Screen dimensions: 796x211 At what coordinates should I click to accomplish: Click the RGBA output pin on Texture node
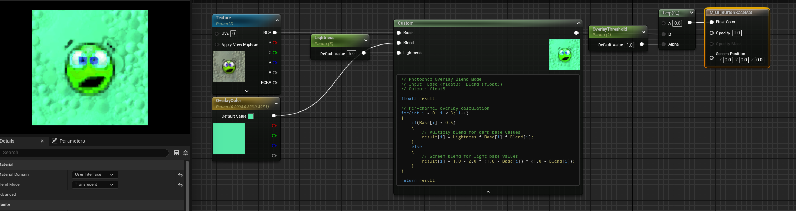click(275, 83)
